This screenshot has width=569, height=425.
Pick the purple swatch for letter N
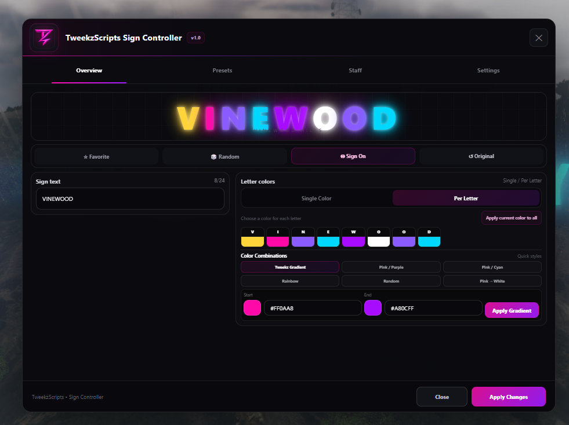pyautogui.click(x=303, y=241)
